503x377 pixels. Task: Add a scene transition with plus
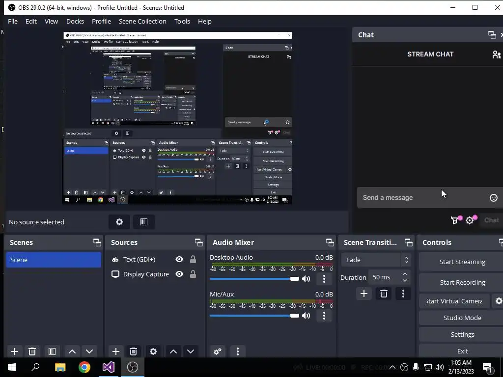pyautogui.click(x=364, y=294)
